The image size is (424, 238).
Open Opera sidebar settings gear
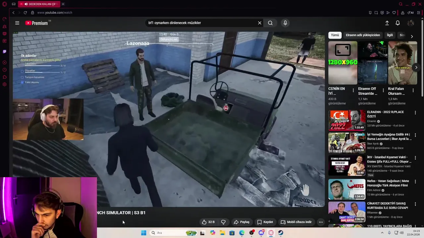click(4, 84)
